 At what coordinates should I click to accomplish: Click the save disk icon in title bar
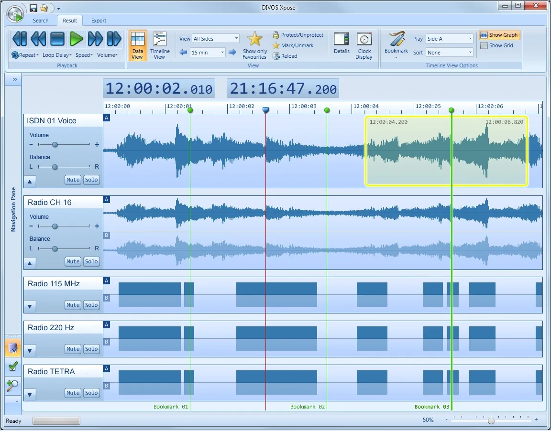[33, 8]
